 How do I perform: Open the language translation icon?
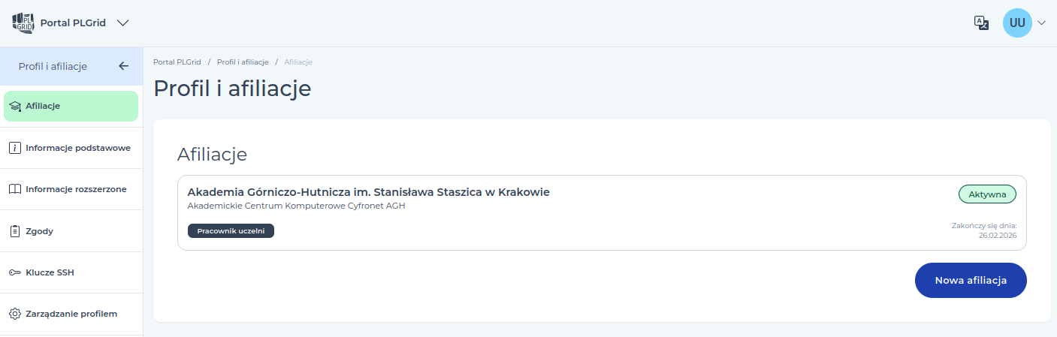click(981, 23)
